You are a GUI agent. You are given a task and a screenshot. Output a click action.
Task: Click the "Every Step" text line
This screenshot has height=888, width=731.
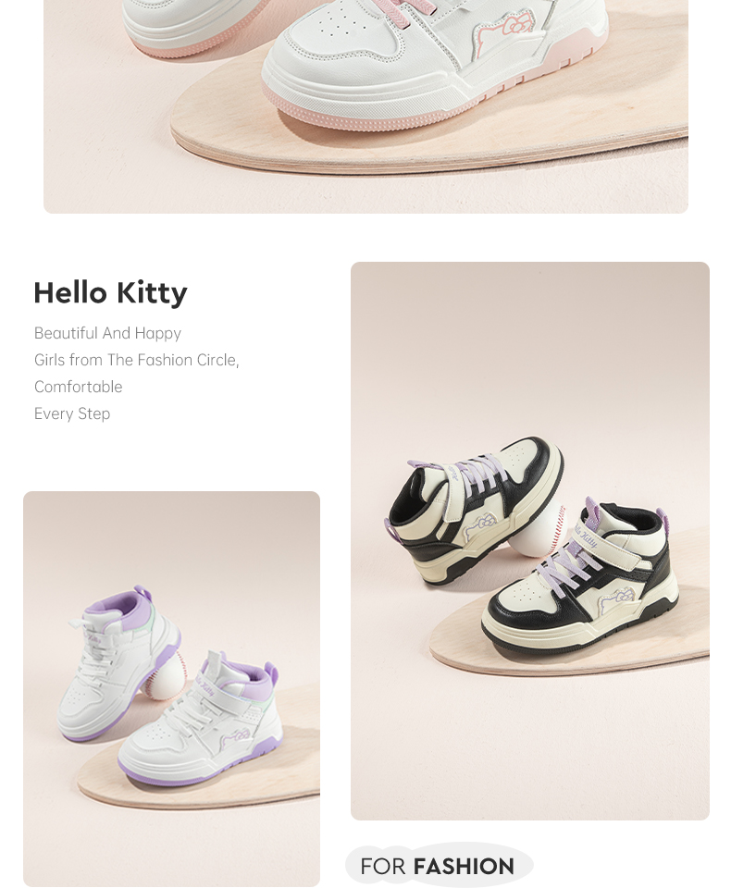[72, 413]
